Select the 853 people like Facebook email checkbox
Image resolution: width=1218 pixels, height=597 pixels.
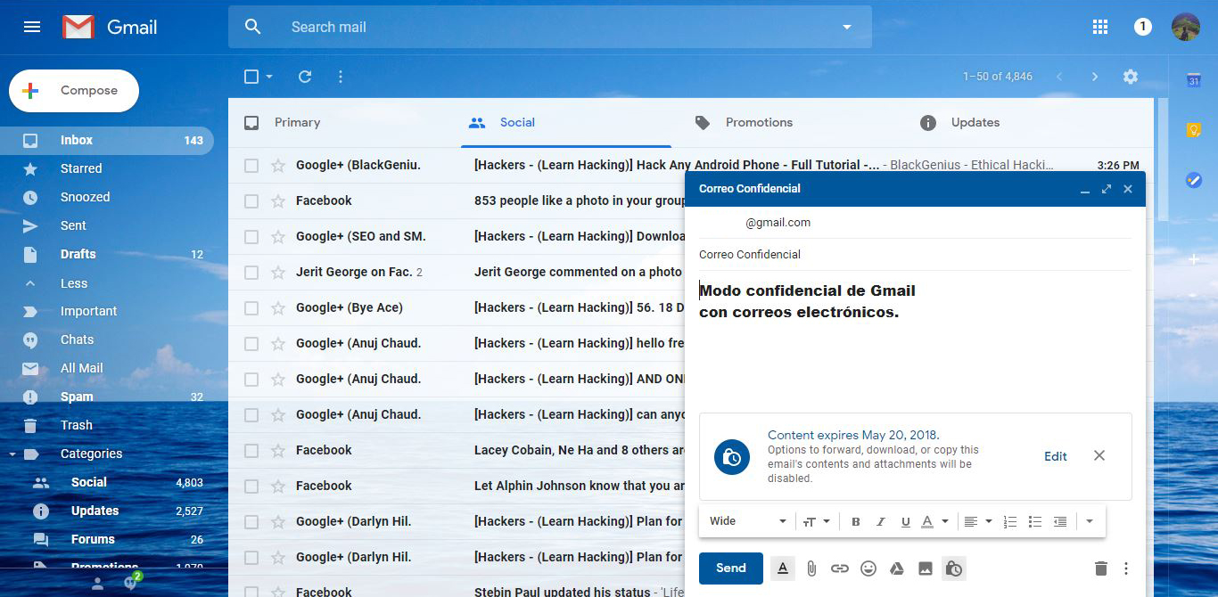251,200
